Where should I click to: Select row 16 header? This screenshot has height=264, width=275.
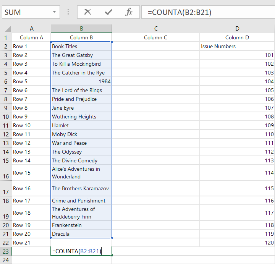[x=6, y=173]
